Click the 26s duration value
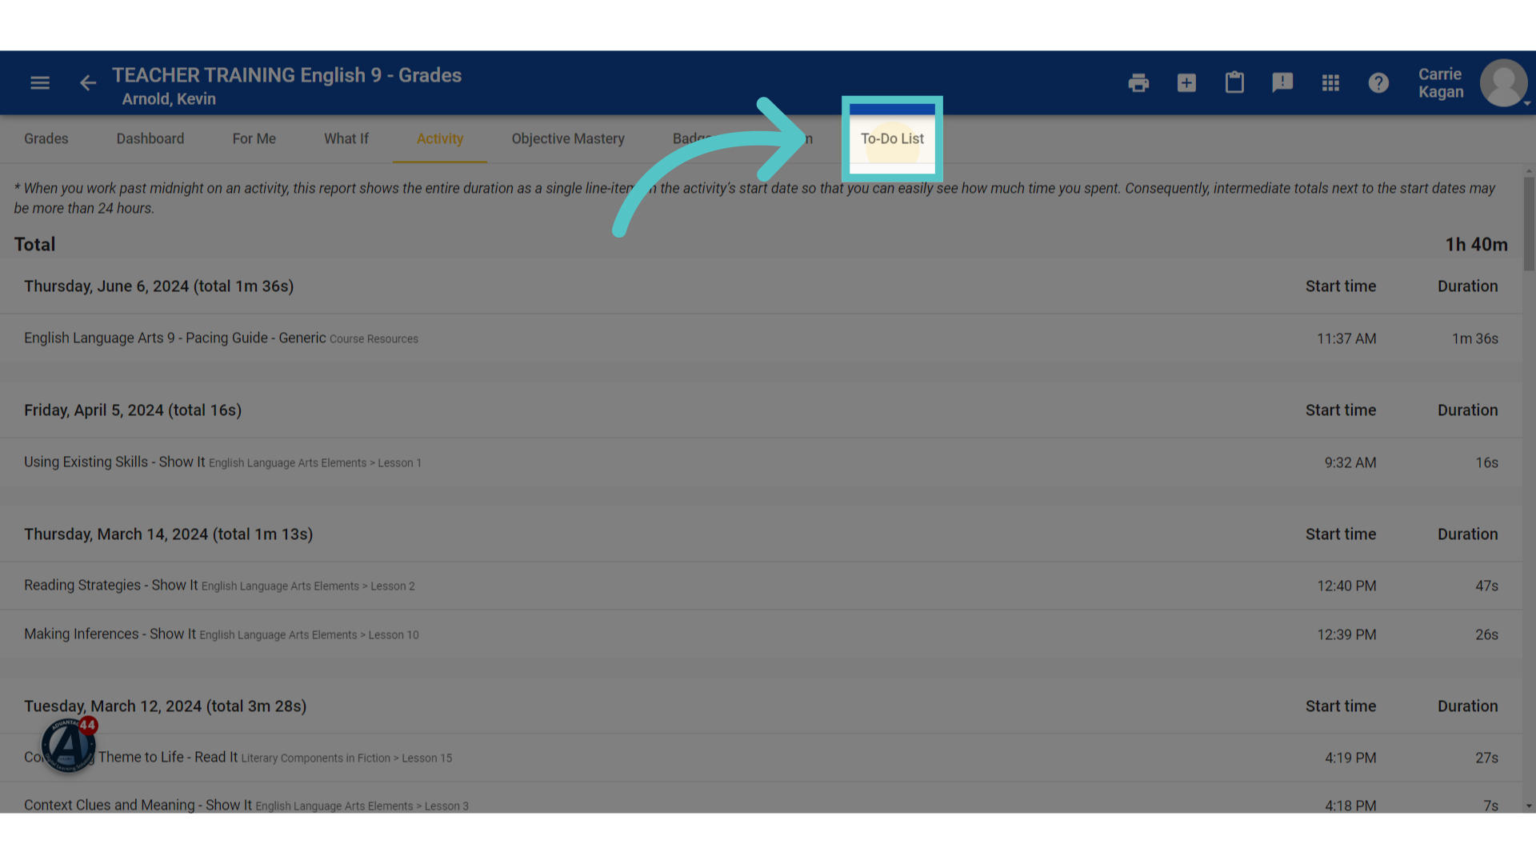Screen dimensions: 1536x864 click(x=1486, y=634)
